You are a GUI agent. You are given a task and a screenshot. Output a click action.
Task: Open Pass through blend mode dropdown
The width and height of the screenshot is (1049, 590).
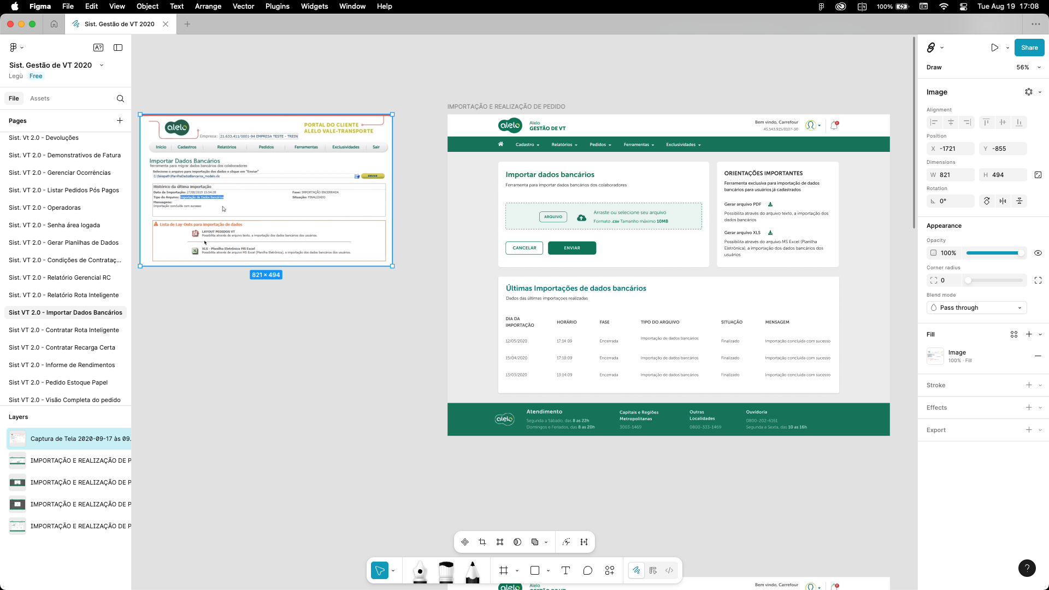coord(976,308)
